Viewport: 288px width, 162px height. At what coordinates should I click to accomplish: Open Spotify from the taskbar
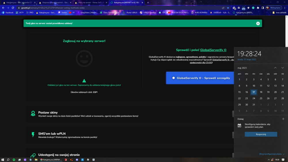point(14,160)
